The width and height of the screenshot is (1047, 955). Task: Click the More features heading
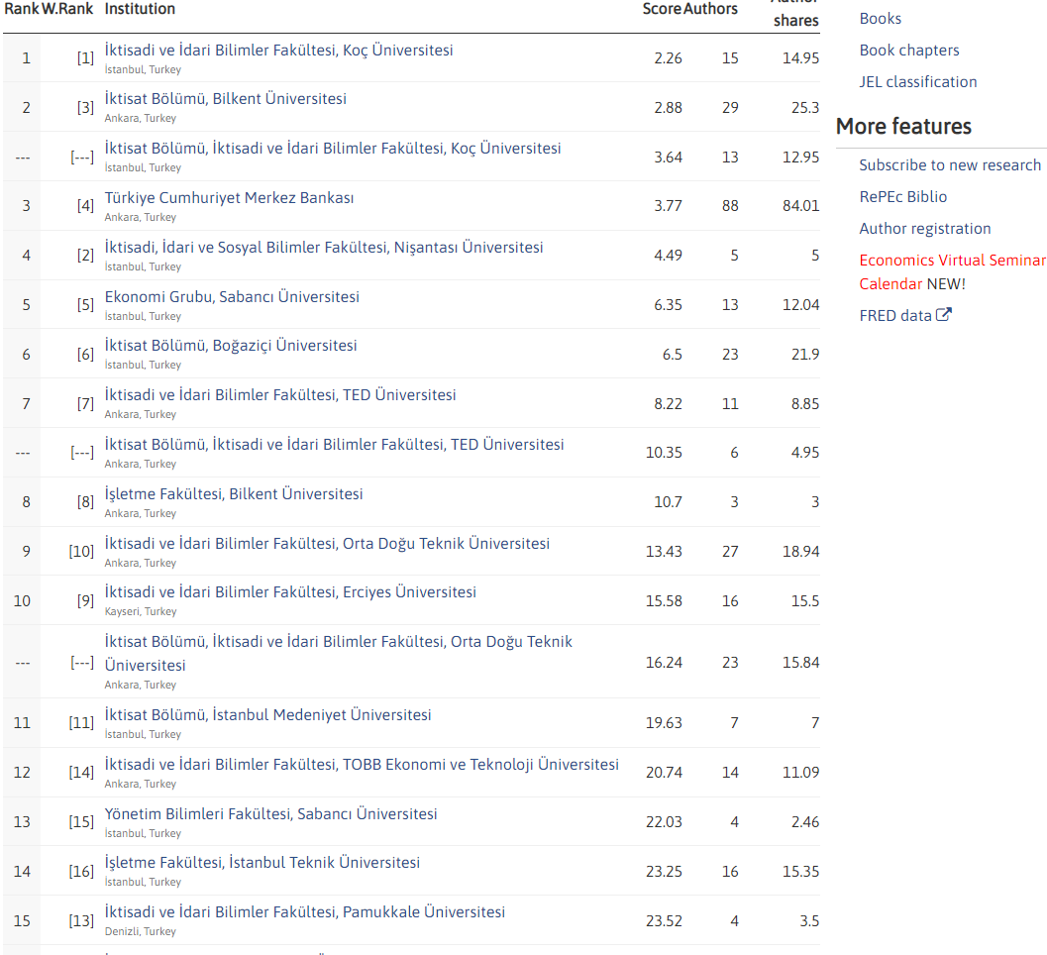pyautogui.click(x=903, y=126)
